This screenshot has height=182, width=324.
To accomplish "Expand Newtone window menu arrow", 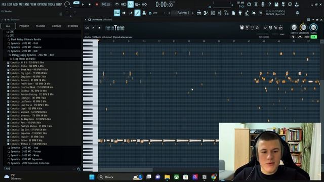I will coord(86,20).
